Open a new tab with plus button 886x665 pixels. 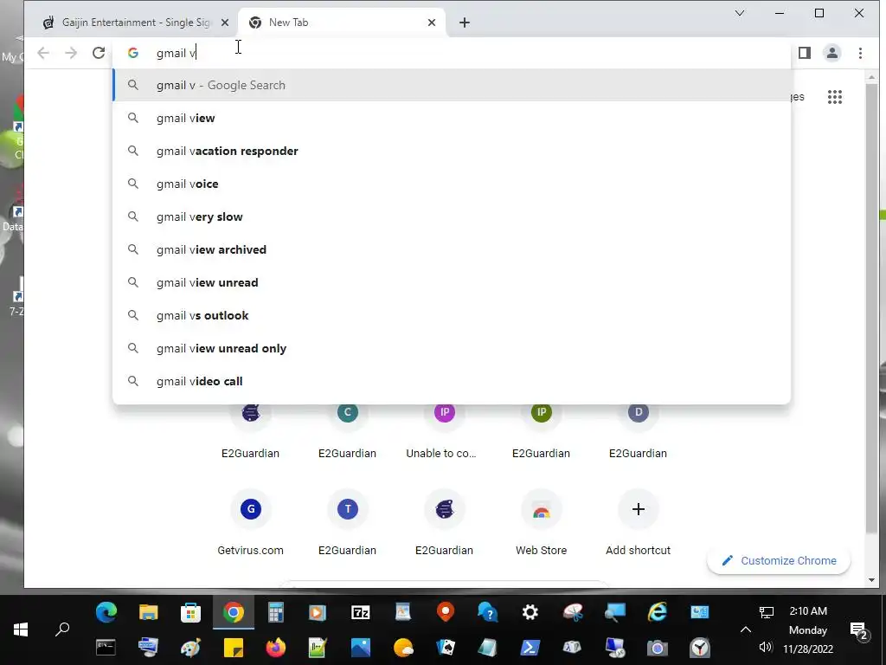point(465,23)
